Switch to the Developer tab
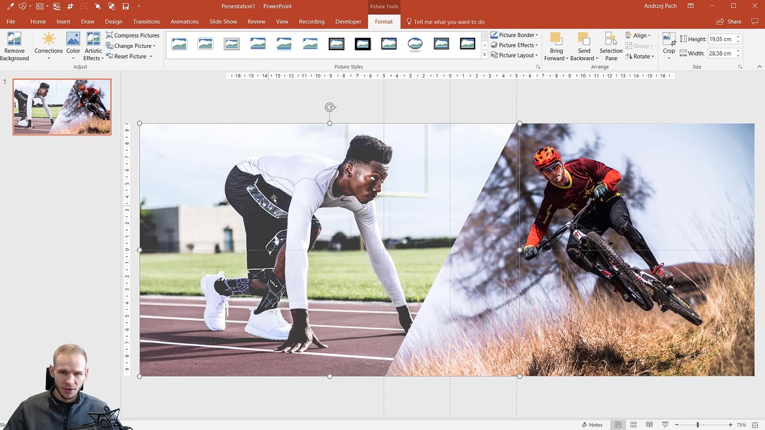This screenshot has height=430, width=765. 348,21
